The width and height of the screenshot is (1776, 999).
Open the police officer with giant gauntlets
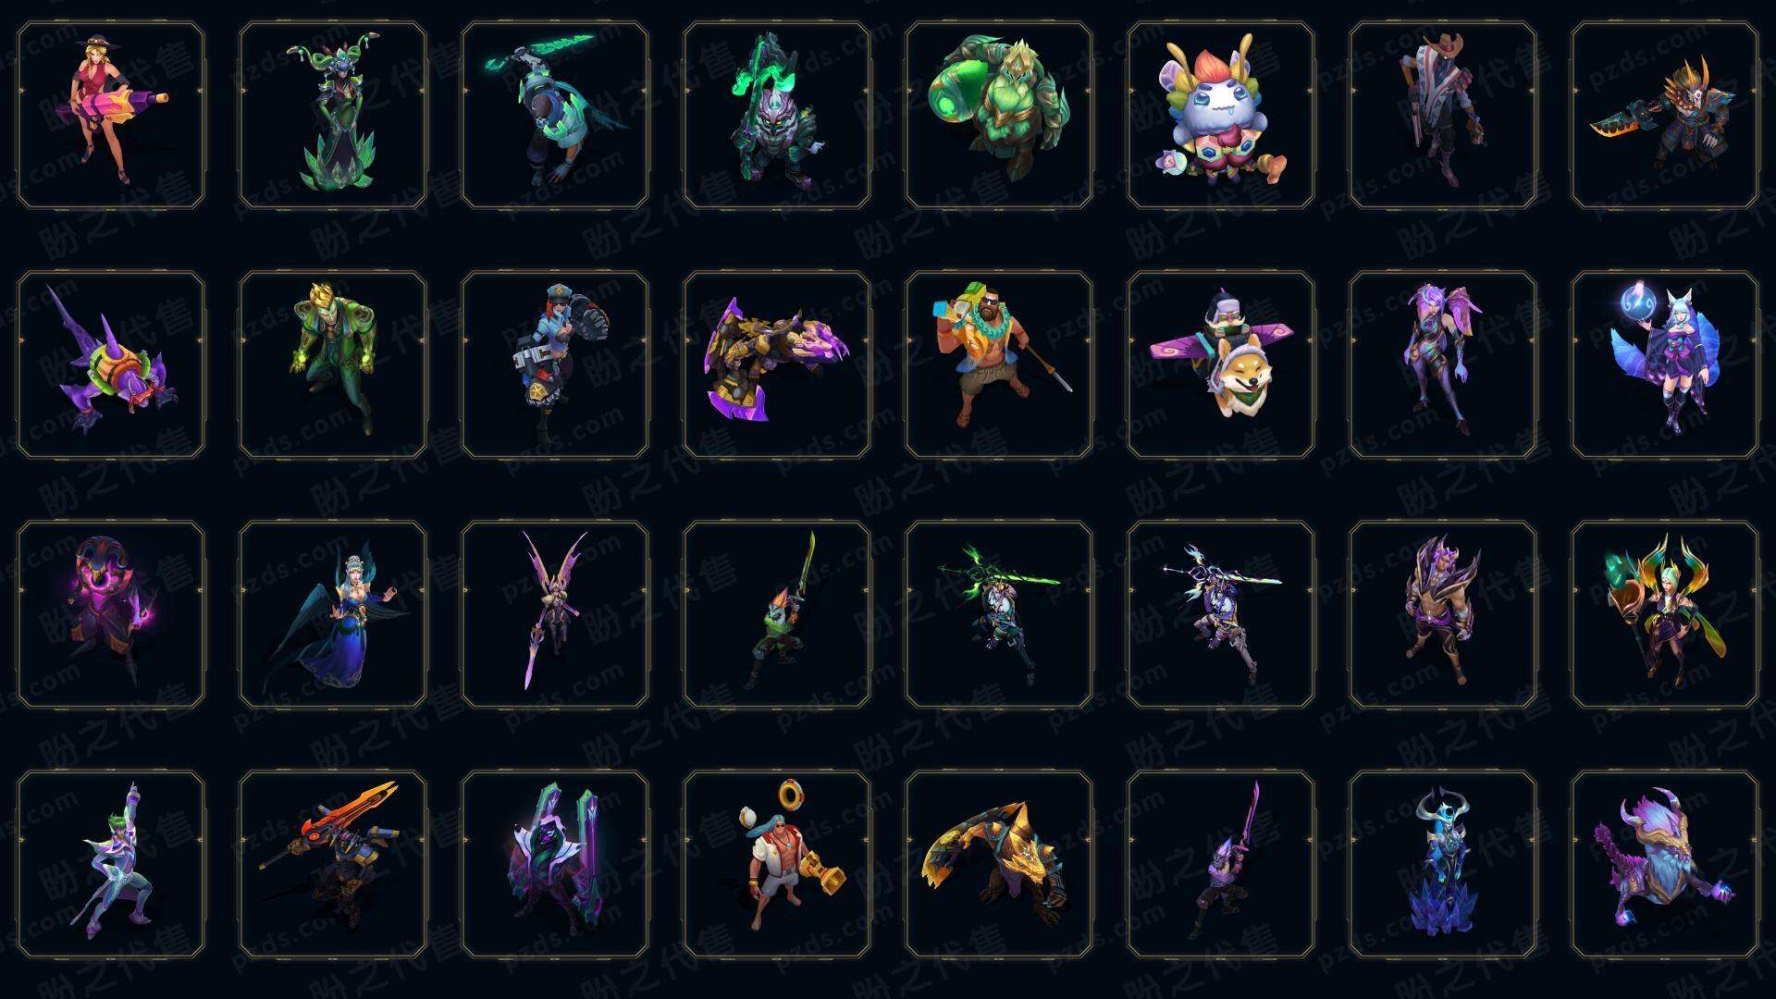coord(555,364)
